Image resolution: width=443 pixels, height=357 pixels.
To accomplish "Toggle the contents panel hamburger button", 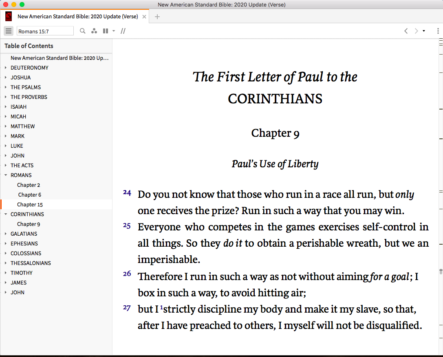I will tap(9, 31).
